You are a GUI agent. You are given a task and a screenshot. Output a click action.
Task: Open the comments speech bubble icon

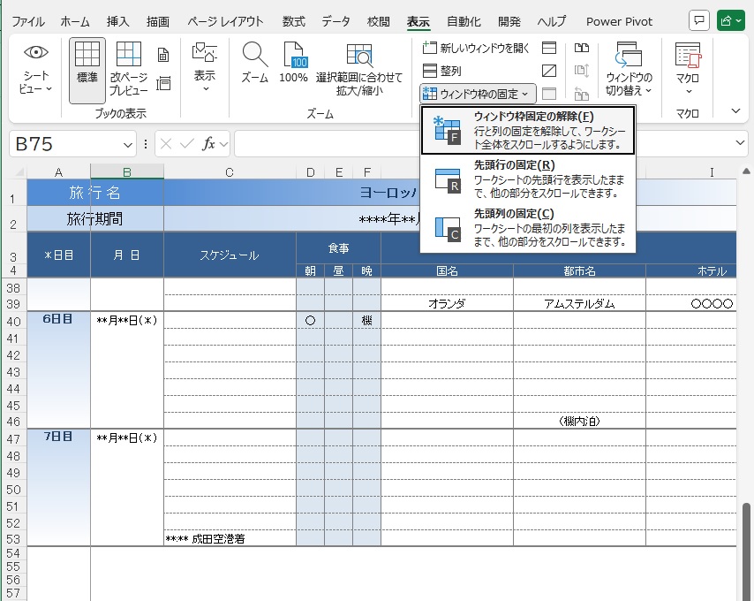click(x=699, y=20)
